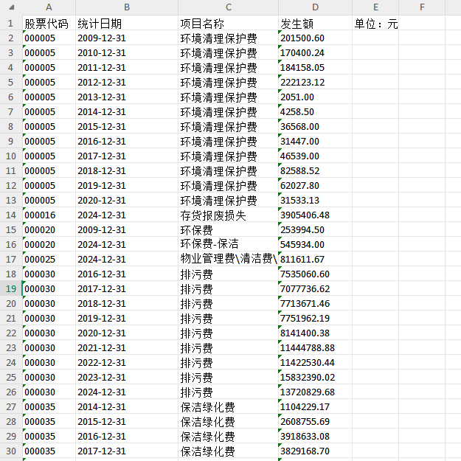The width and height of the screenshot is (461, 461).
Task: Click date cell 2011-12-31
Action: point(127,67)
